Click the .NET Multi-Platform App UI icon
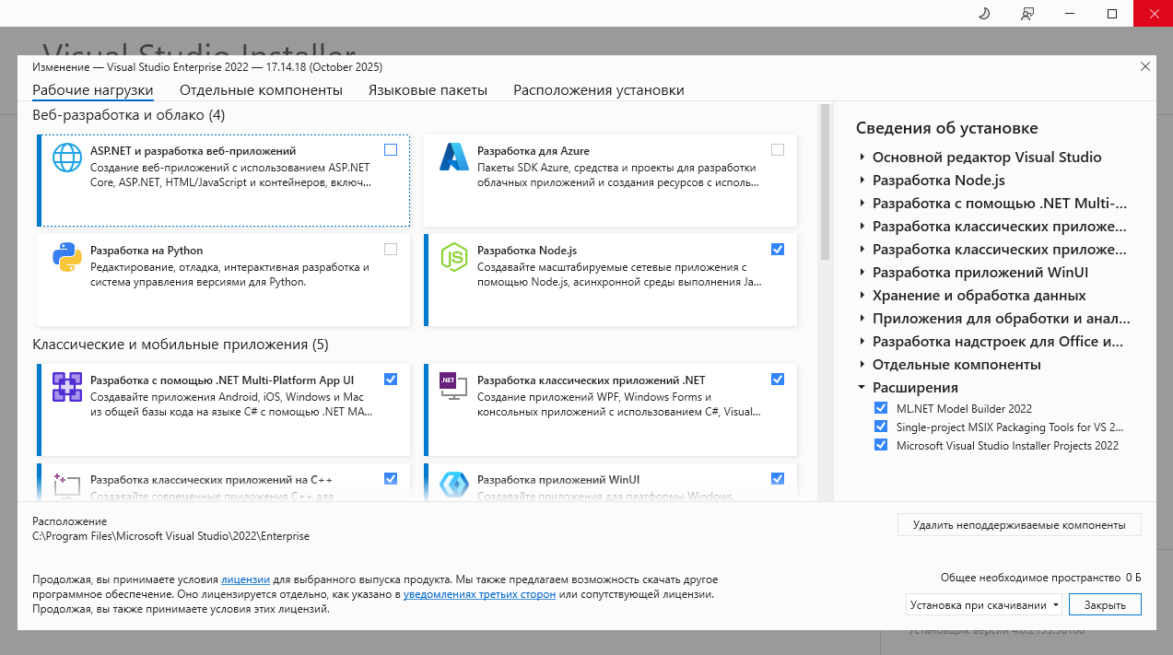Image resolution: width=1173 pixels, height=655 pixels. [x=67, y=387]
